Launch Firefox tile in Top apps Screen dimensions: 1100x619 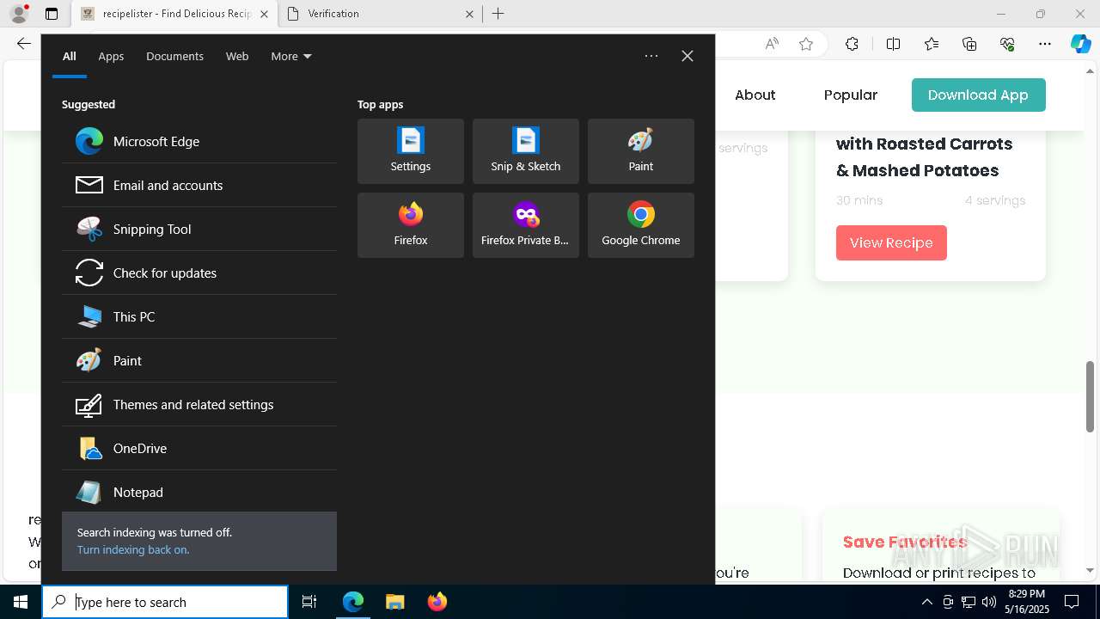point(411,225)
